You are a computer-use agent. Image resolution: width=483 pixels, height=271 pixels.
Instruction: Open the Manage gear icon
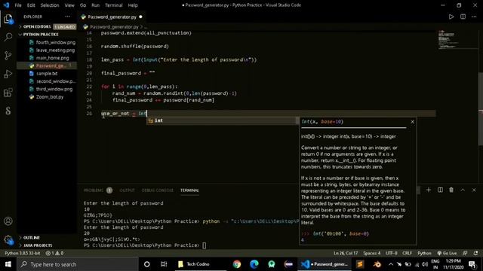pyautogui.click(x=8, y=239)
